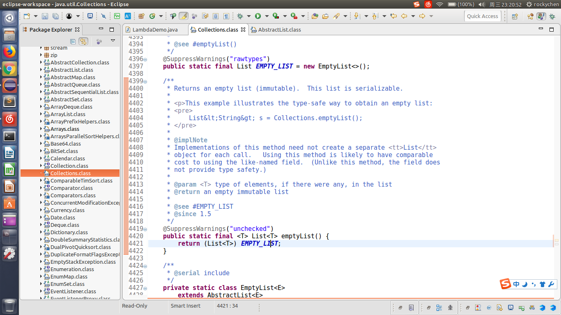Switch to the LambdaDemo.java tab

(154, 30)
